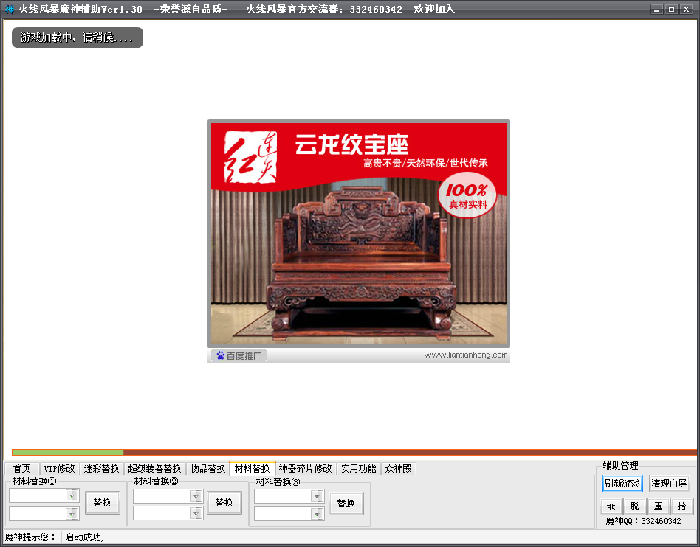The image size is (700, 547).
Task: Click 替换 button in 材料替换① group
Action: 102,503
